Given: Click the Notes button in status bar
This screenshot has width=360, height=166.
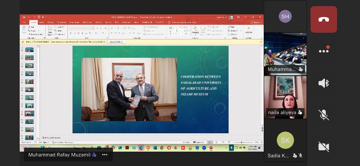Looking at the screenshot, I should click(186, 142).
